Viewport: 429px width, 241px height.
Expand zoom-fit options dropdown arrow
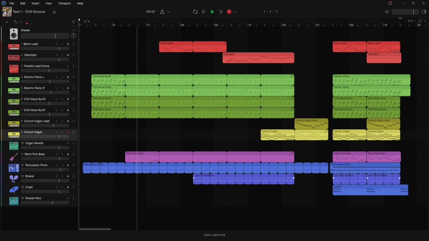click(415, 21)
